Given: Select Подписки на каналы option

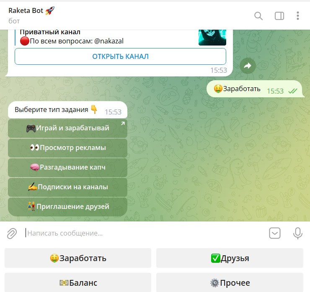Looking at the screenshot, I should click(67, 187).
